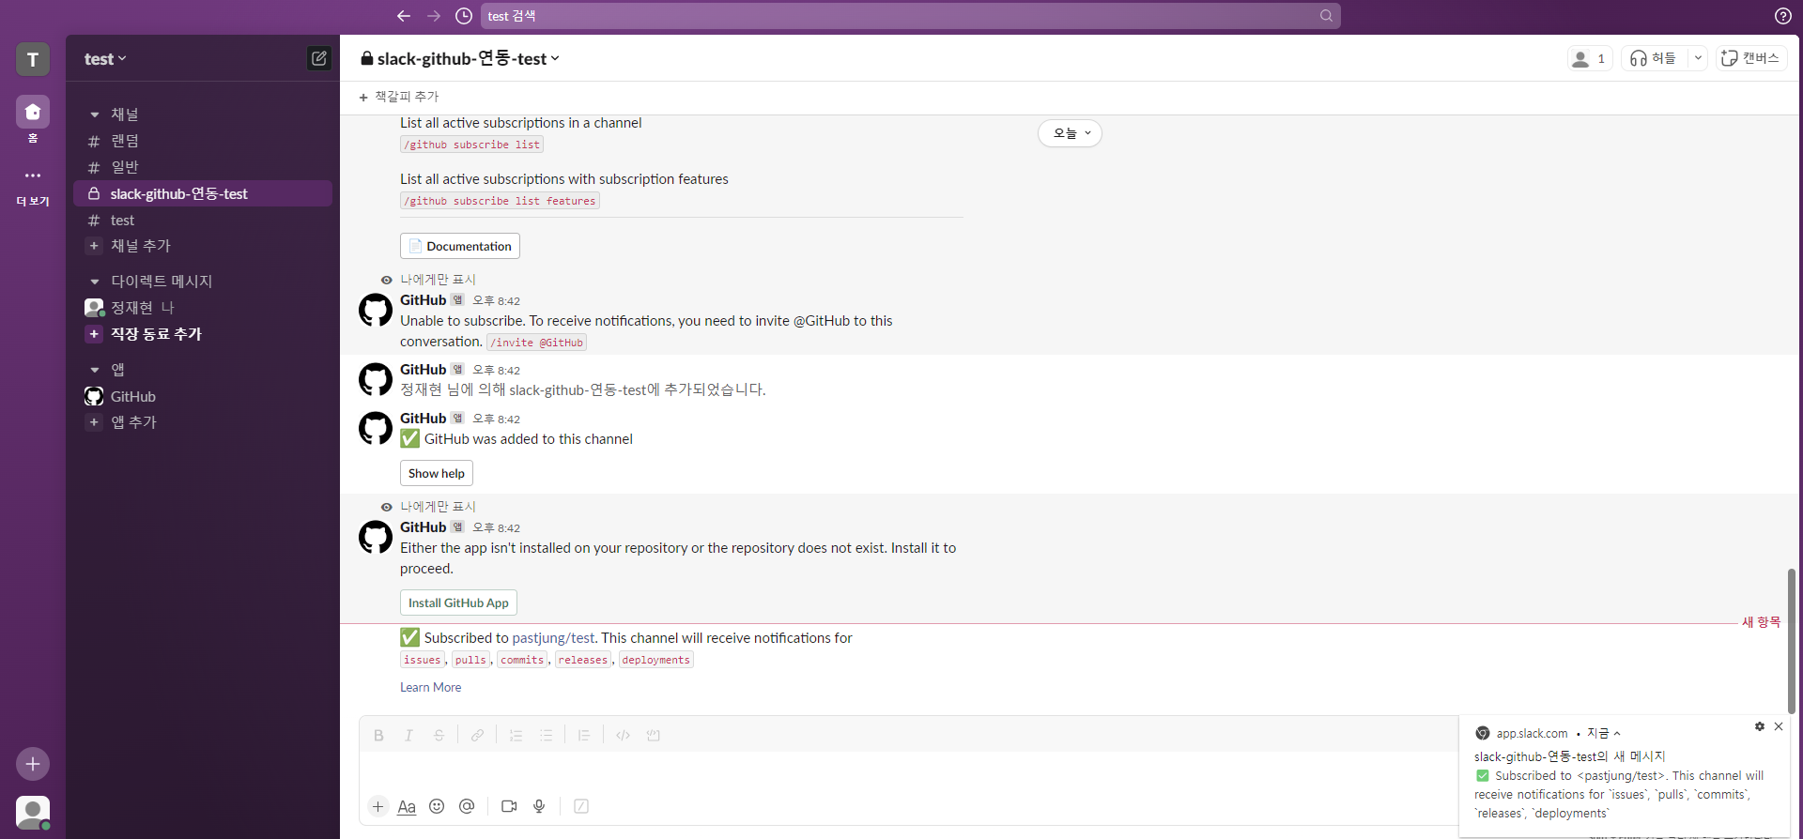The image size is (1803, 839).
Task: Apply code block formatting
Action: point(654,736)
